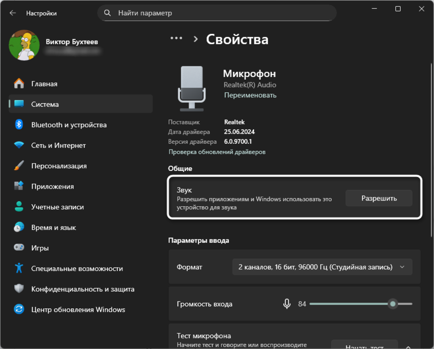Switch to the Система section
The image size is (434, 349).
pyautogui.click(x=19, y=104)
